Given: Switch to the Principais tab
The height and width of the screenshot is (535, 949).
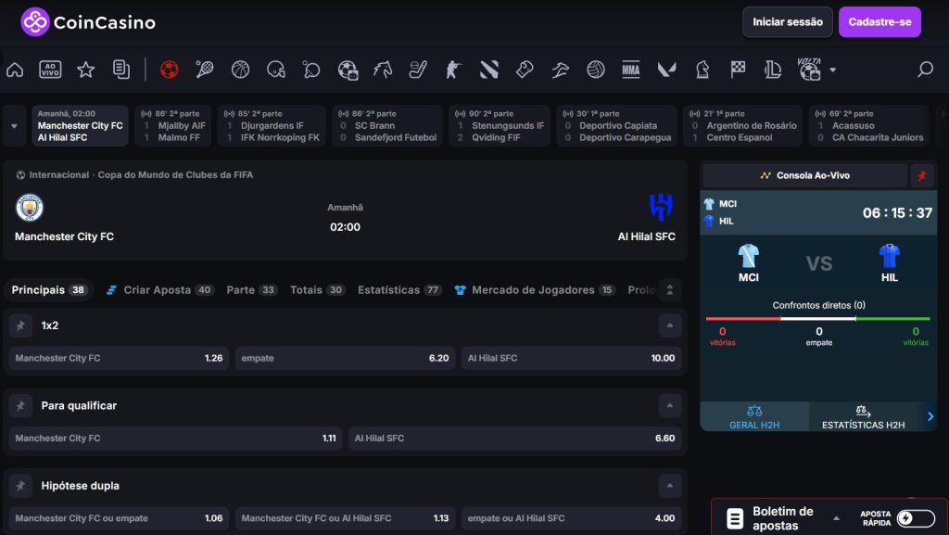Looking at the screenshot, I should click(x=50, y=290).
